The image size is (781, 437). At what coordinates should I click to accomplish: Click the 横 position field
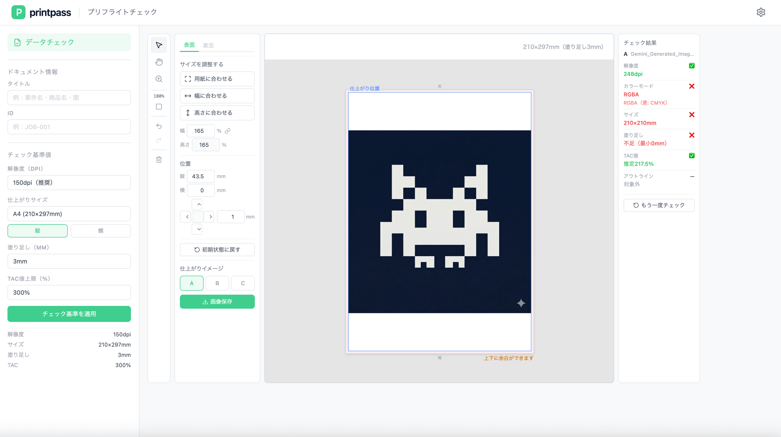click(x=201, y=190)
